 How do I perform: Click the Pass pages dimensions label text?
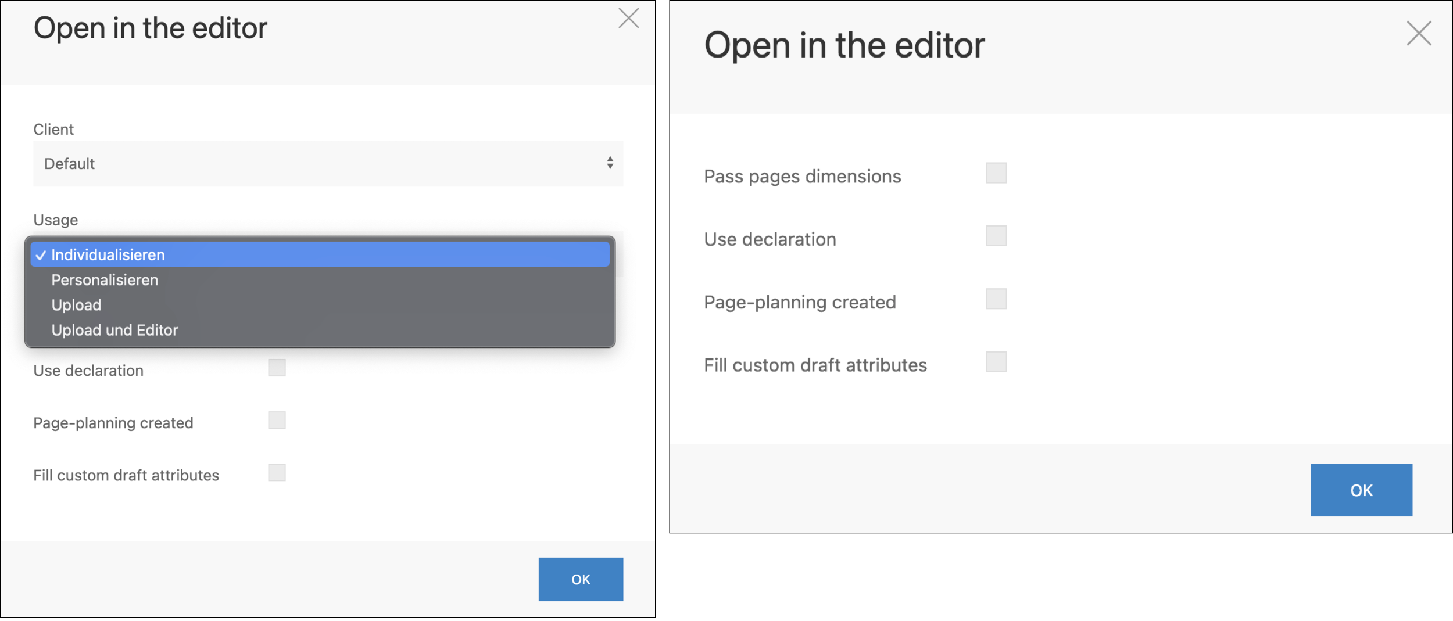(802, 176)
